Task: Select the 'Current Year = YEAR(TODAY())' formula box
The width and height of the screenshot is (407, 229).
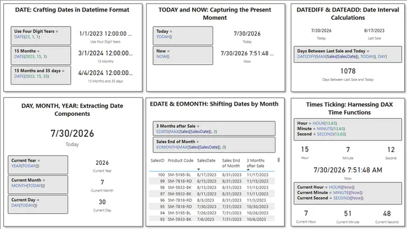Action: pyautogui.click(x=38, y=165)
